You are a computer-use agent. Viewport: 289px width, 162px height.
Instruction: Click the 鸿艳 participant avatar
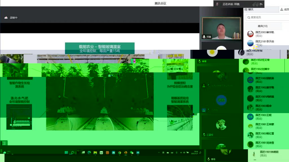(x=221, y=100)
